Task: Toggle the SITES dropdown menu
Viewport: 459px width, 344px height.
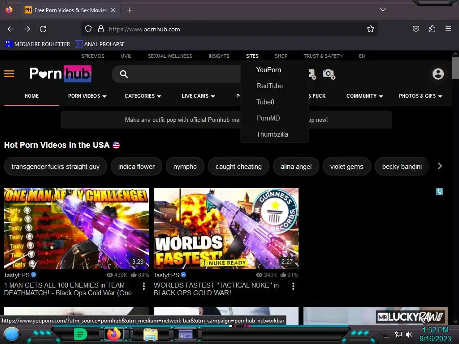Action: pos(252,56)
